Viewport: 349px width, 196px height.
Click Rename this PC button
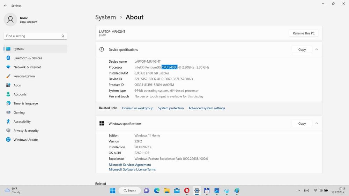tap(304, 33)
